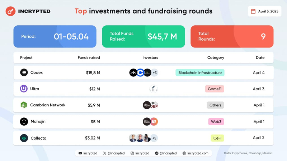Click the NOIA investor logo in Ultra row
Screen dimensions: 287x161
154,89
